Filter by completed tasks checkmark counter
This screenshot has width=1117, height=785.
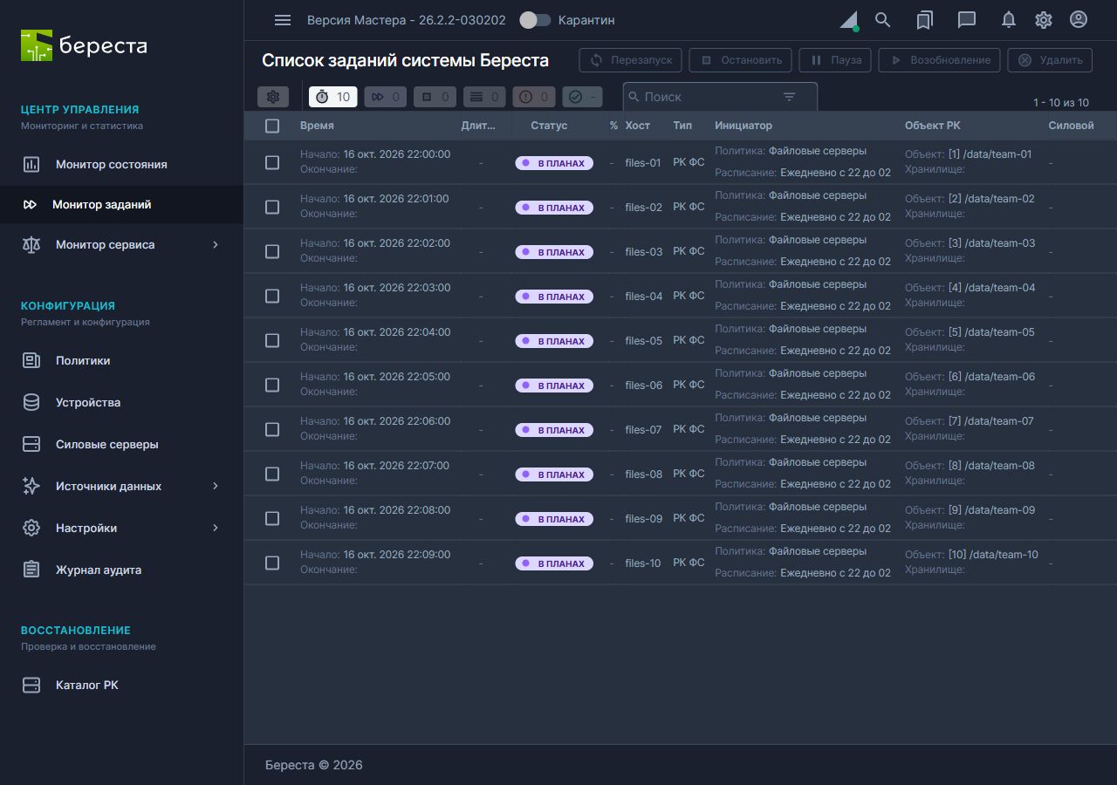[582, 97]
